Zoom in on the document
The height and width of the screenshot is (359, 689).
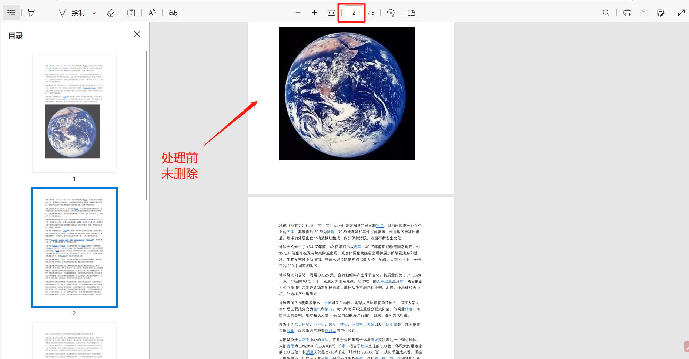(314, 13)
